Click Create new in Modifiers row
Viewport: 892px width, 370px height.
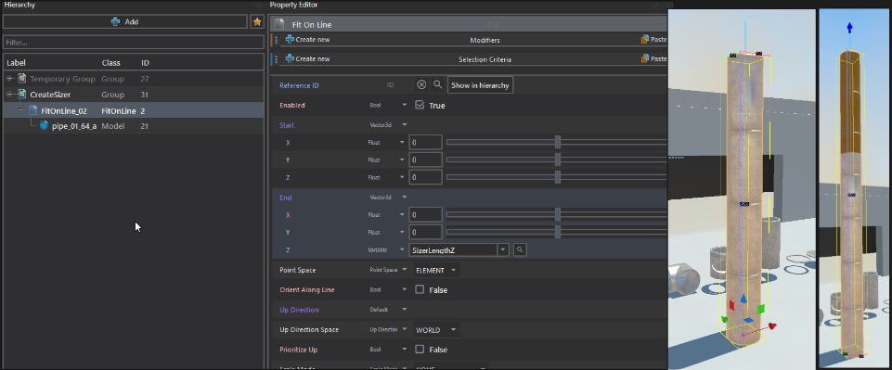click(x=308, y=40)
